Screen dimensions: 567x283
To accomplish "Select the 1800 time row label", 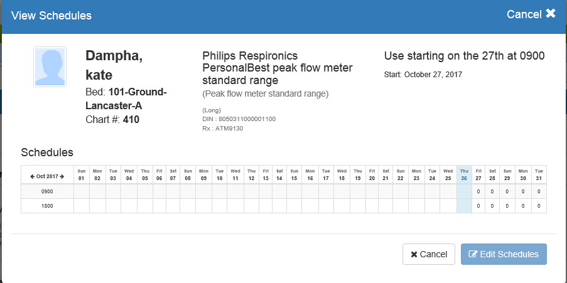I will 47,206.
